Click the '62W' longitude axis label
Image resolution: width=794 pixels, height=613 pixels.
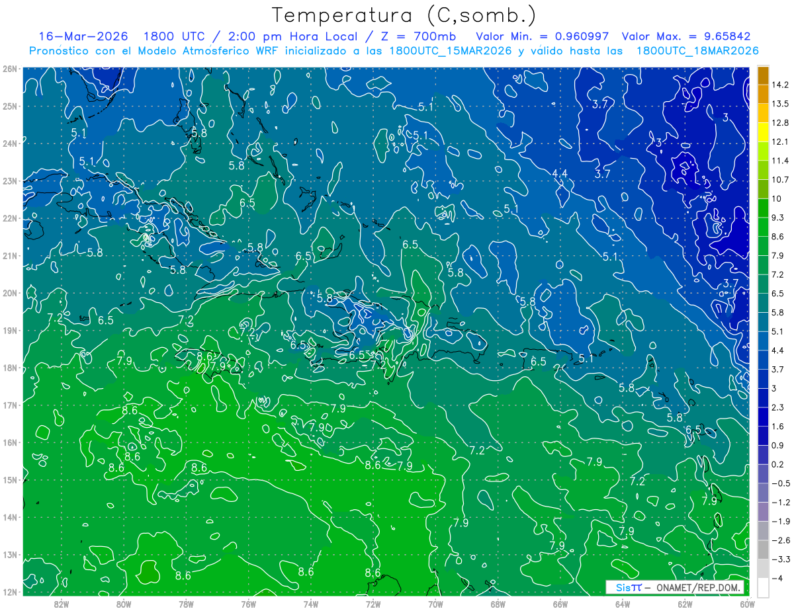(x=685, y=604)
